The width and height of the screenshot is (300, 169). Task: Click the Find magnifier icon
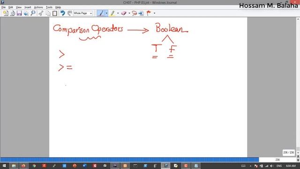coord(33,13)
